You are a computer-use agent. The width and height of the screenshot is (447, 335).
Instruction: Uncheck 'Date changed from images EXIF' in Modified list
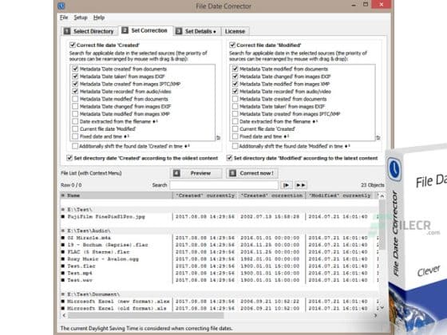point(235,77)
